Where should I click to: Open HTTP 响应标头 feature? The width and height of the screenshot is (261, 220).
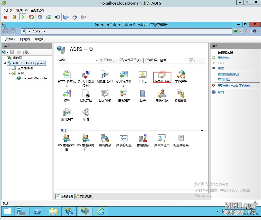67,79
